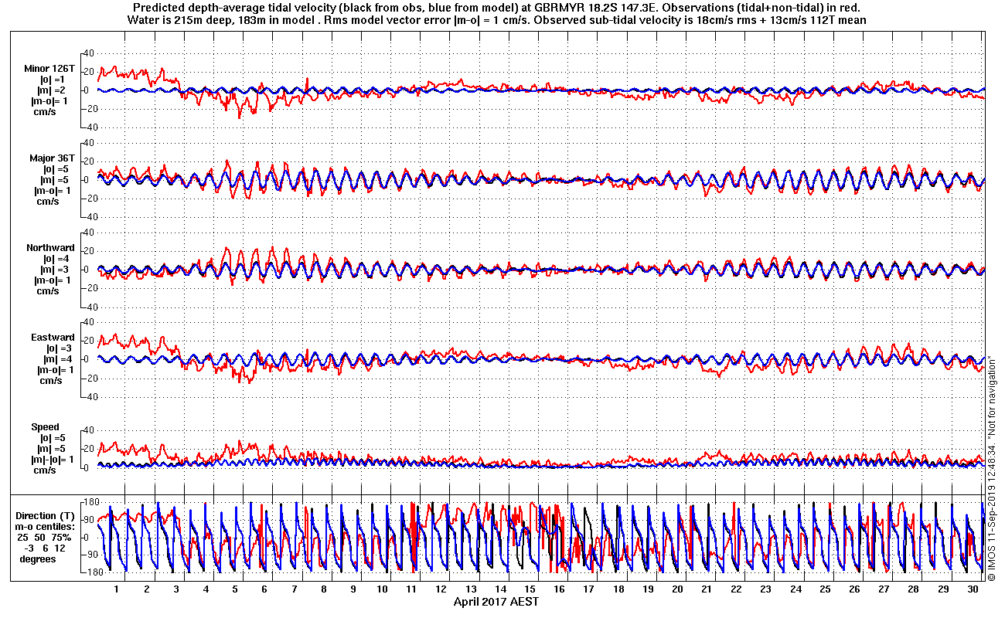Image resolution: width=1005 pixels, height=618 pixels.
Task: Click the 'April 2017 AEST' axis title
Action: [496, 602]
